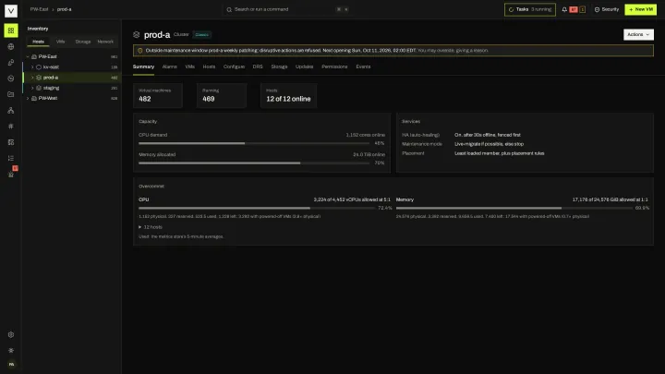The height and width of the screenshot is (374, 665).
Task: Select the staging row in inventory tree
Action: click(x=72, y=88)
